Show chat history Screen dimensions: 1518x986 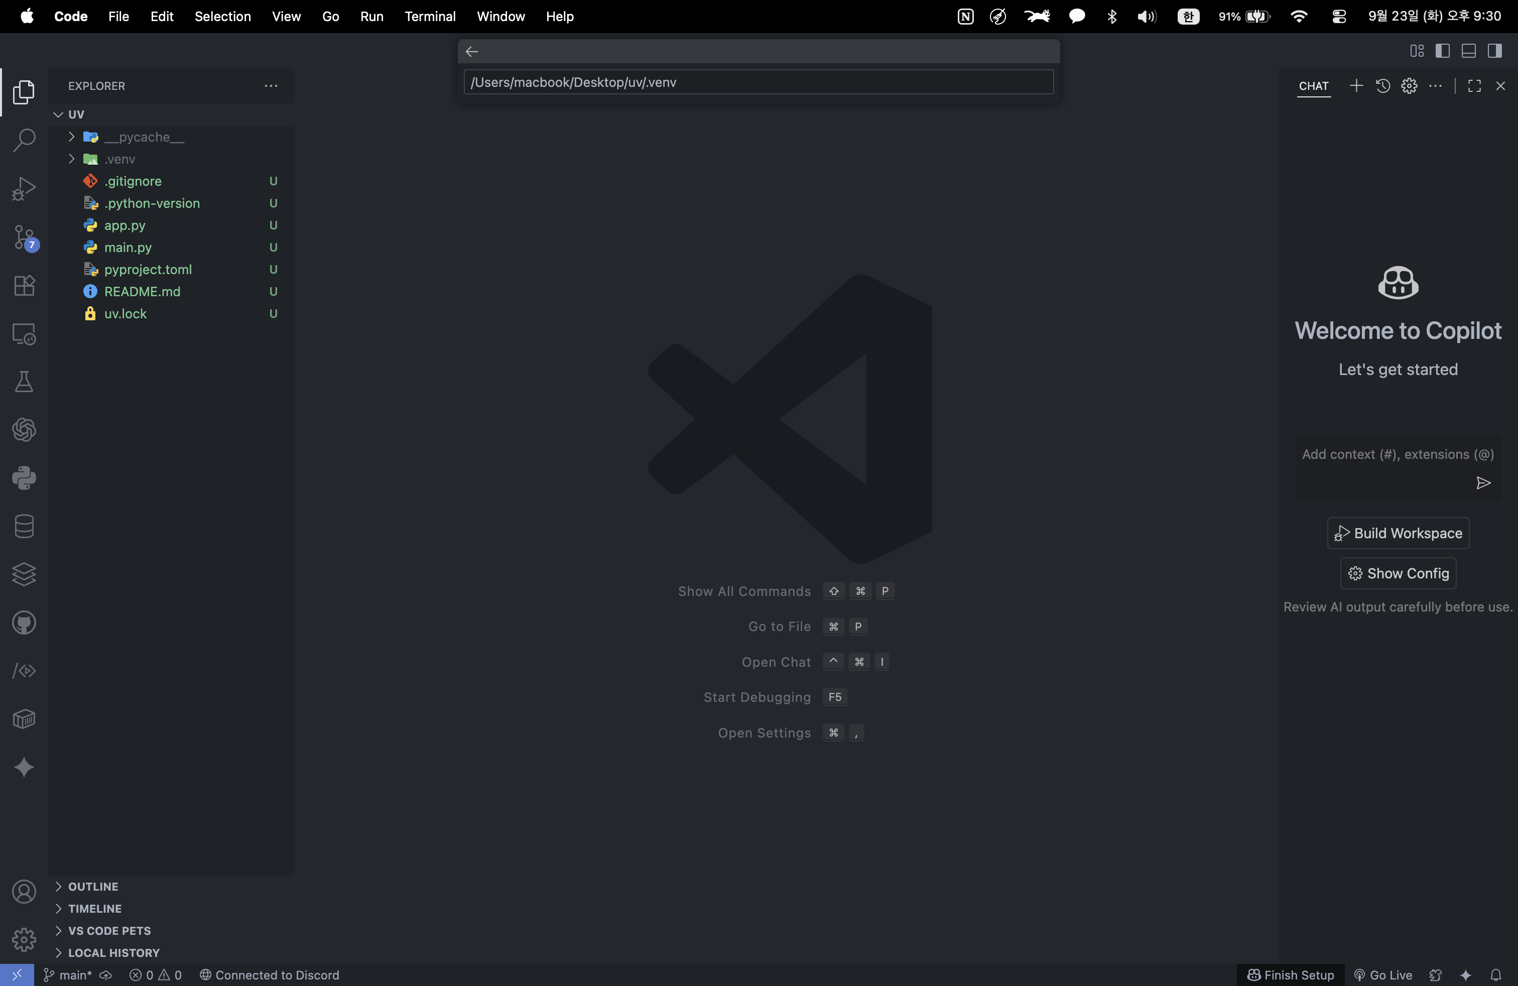tap(1383, 85)
